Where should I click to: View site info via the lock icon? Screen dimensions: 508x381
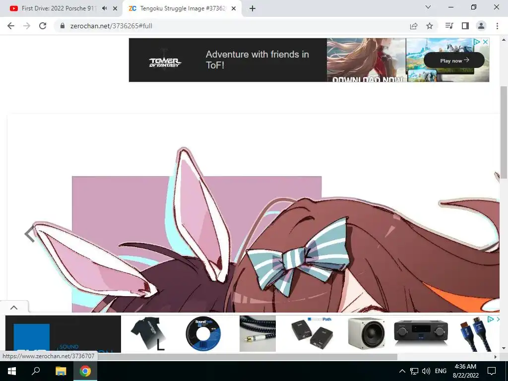click(63, 26)
